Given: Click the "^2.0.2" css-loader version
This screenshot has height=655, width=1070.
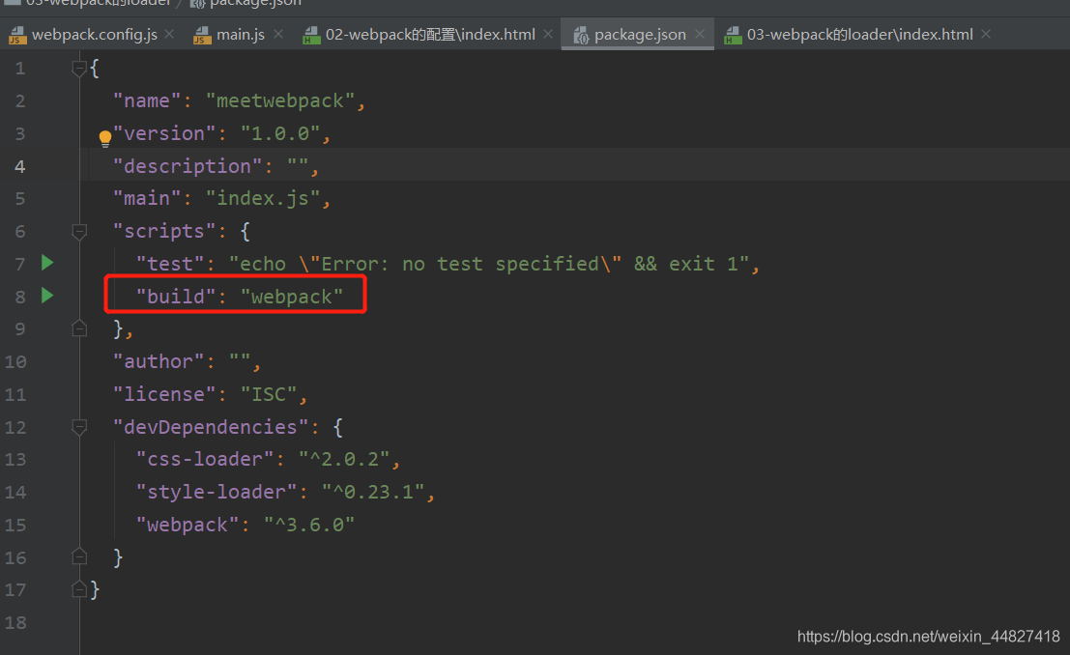Looking at the screenshot, I should (x=344, y=459).
